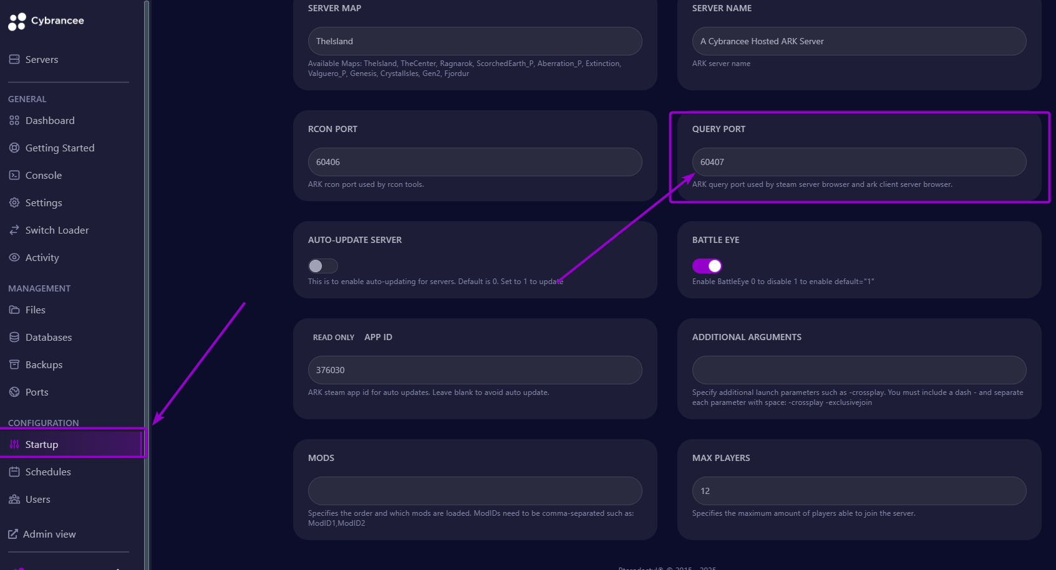Image resolution: width=1056 pixels, height=570 pixels.
Task: Click the Dashboard grid icon
Action: click(x=14, y=120)
